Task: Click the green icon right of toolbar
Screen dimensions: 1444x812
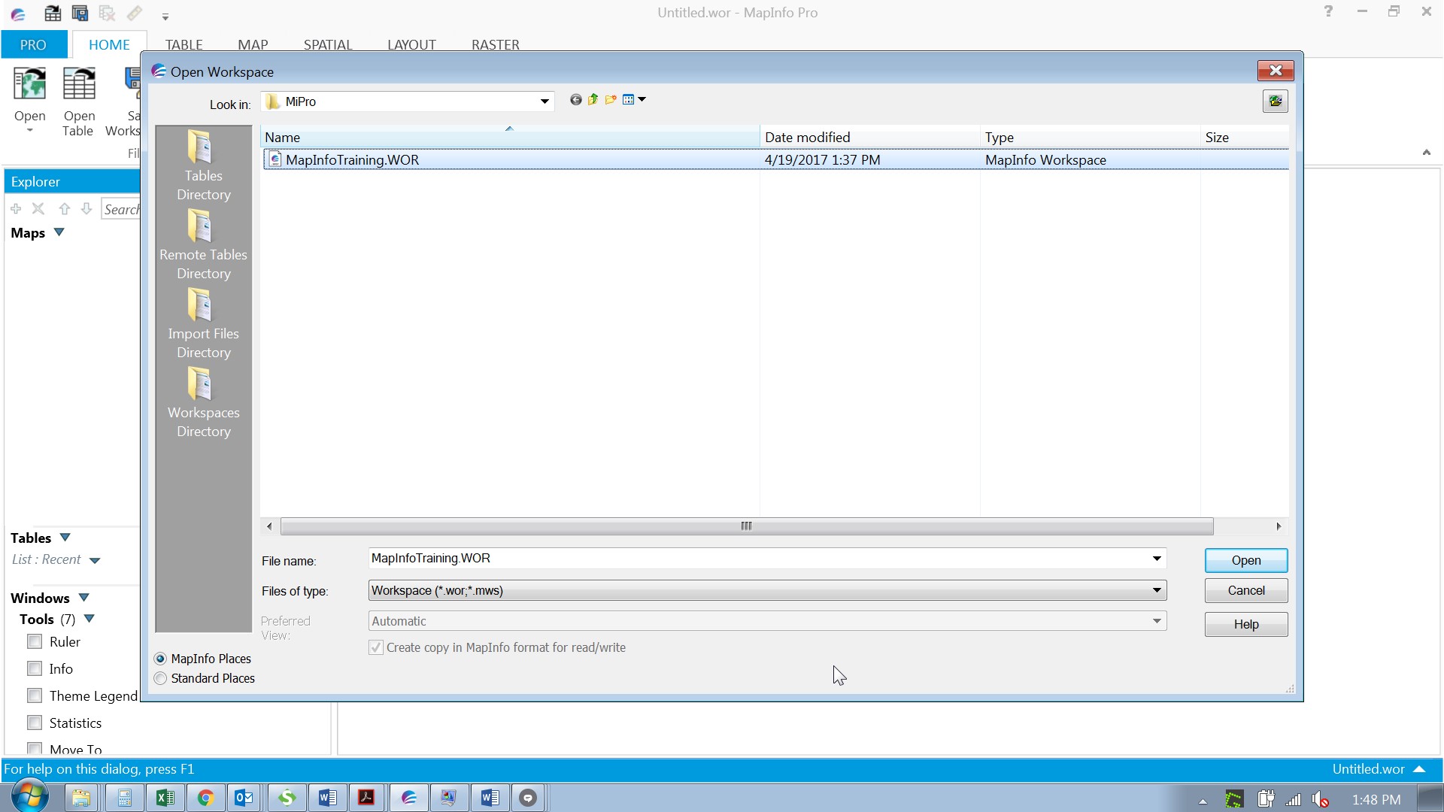Action: coord(1275,101)
